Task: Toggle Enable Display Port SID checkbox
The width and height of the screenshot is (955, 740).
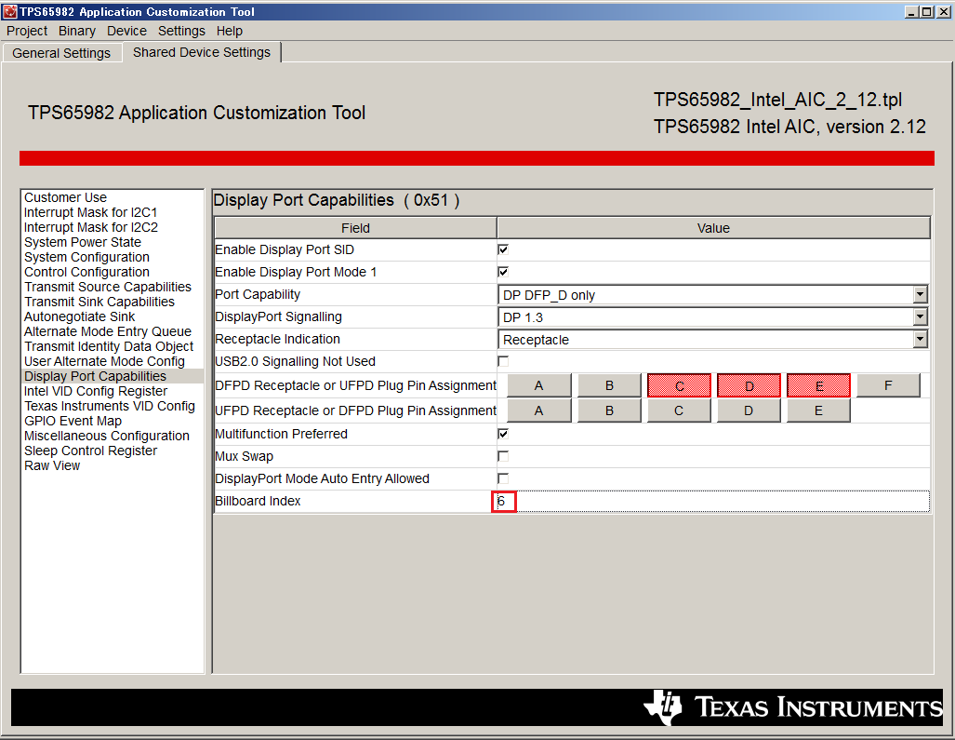Action: point(503,249)
